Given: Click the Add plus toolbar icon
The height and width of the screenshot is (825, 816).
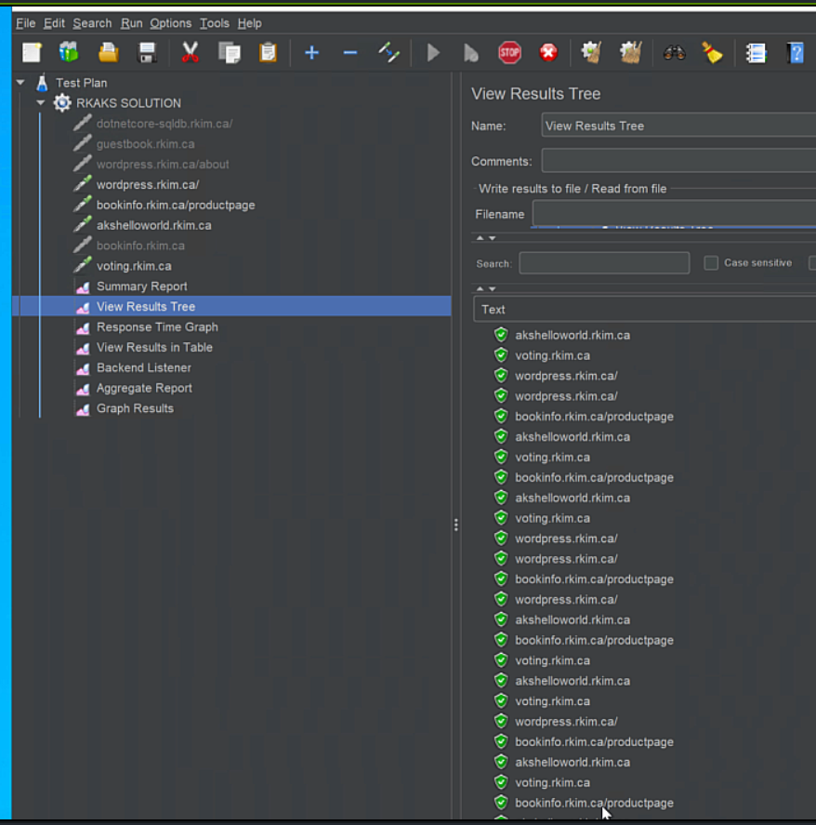Looking at the screenshot, I should (311, 53).
